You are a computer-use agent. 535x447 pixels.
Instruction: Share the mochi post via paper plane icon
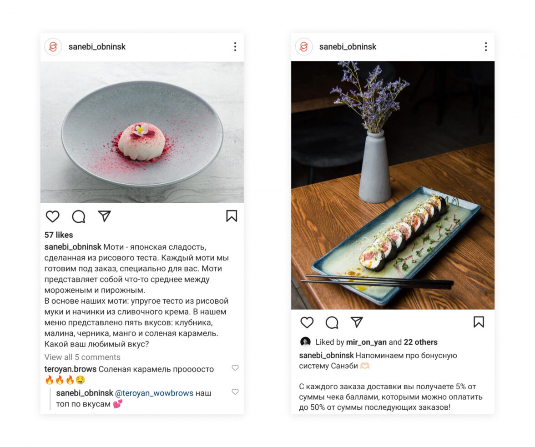pos(105,216)
